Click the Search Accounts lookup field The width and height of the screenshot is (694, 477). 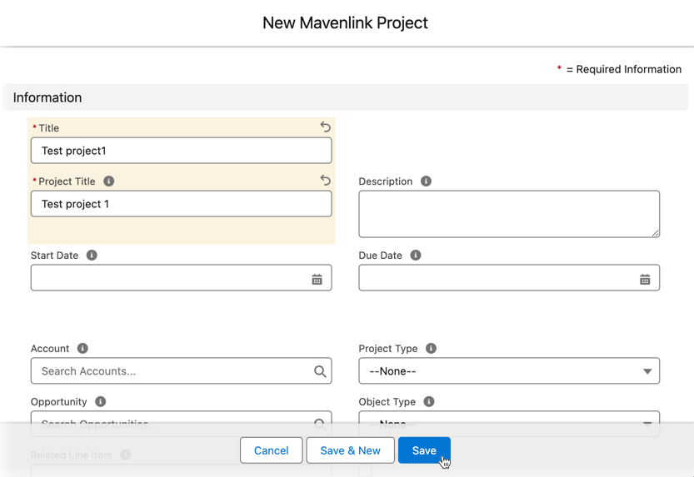click(x=181, y=371)
